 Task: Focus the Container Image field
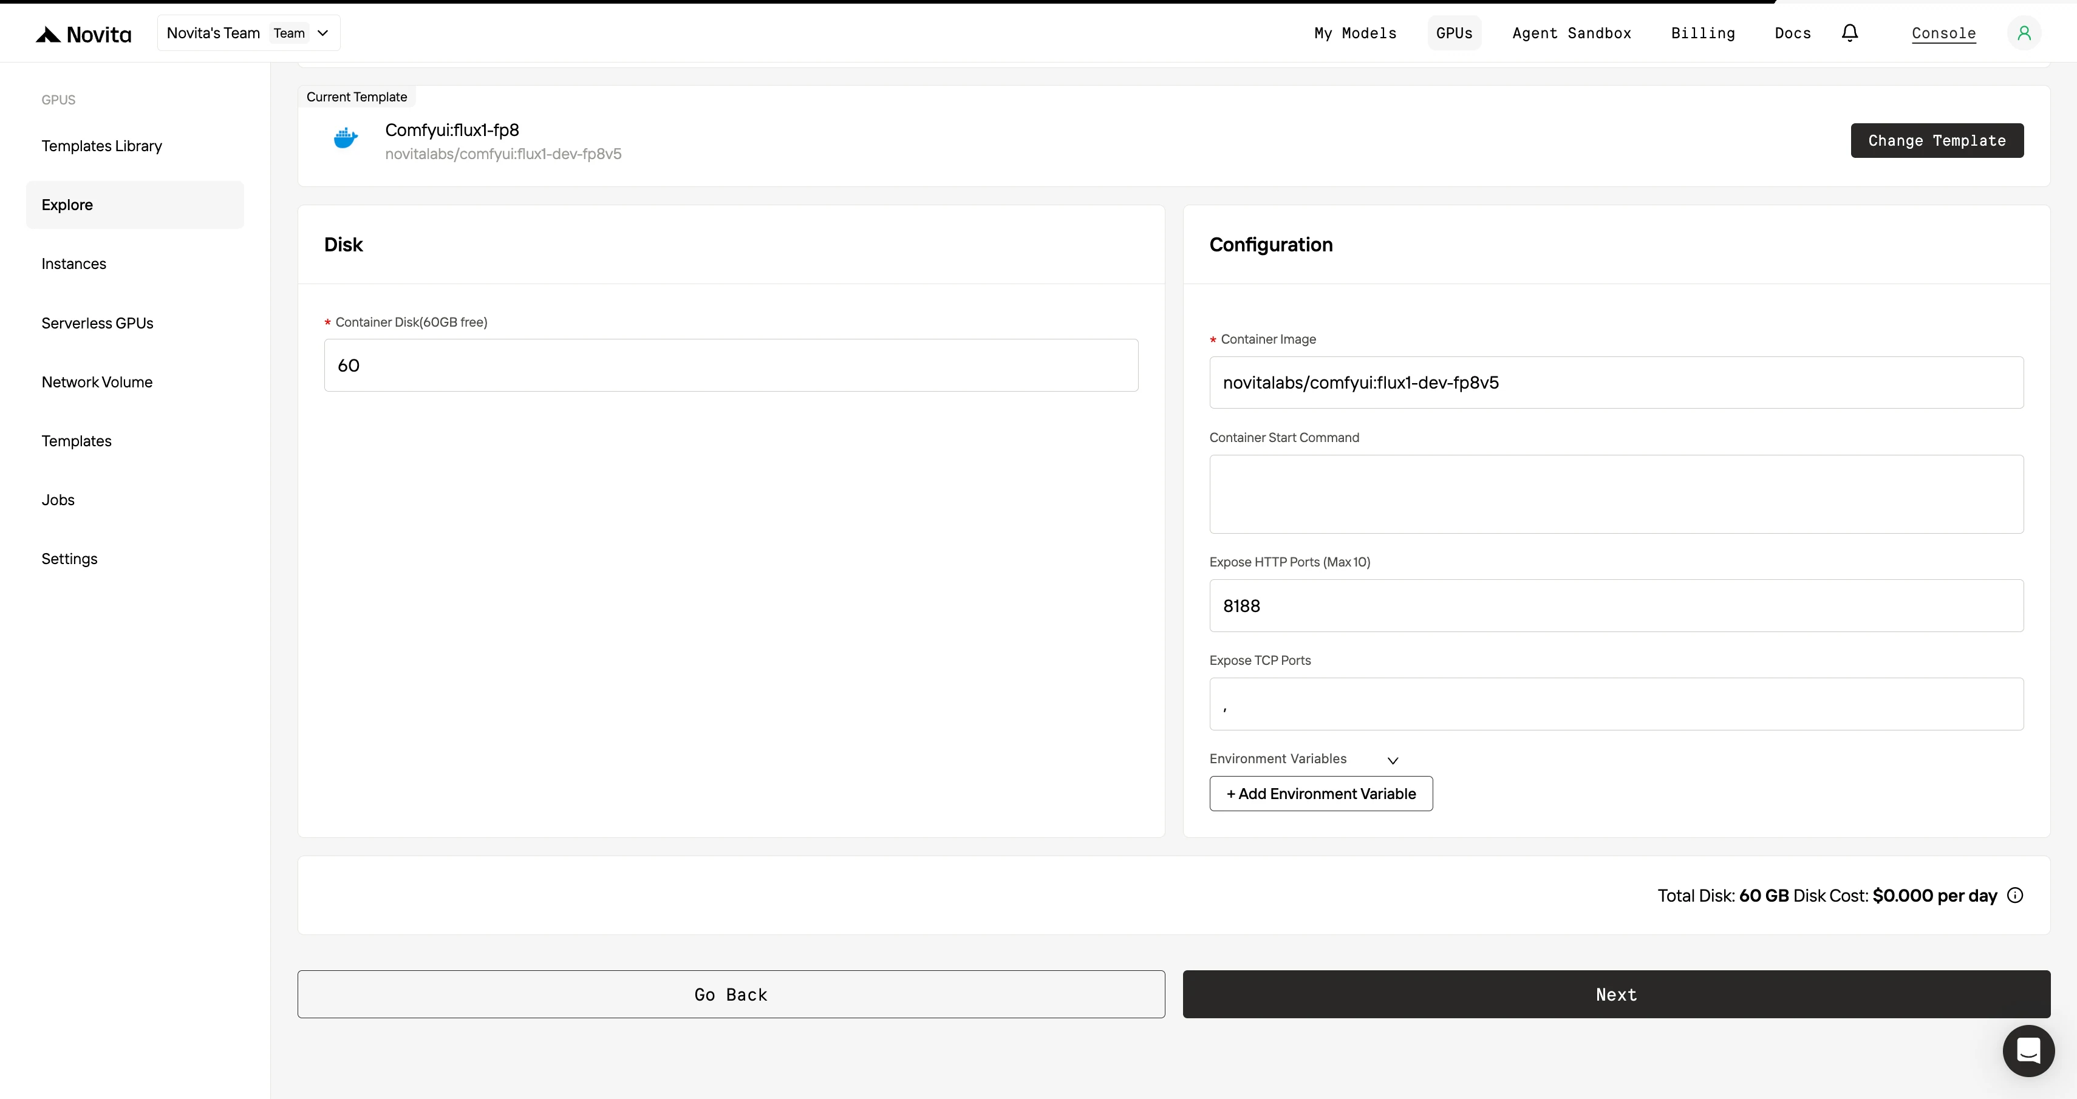click(1616, 382)
